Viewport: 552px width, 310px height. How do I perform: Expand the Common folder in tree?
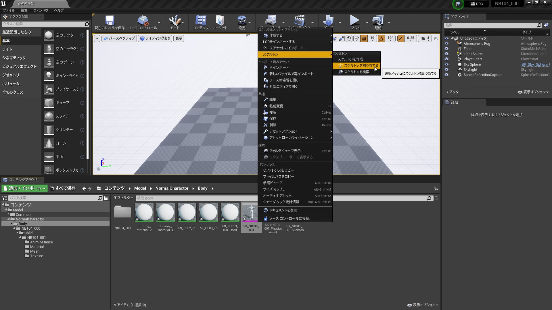pos(8,214)
